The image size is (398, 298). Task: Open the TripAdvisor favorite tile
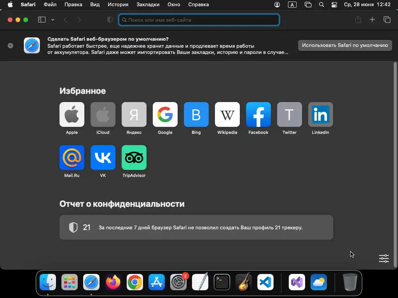[134, 158]
